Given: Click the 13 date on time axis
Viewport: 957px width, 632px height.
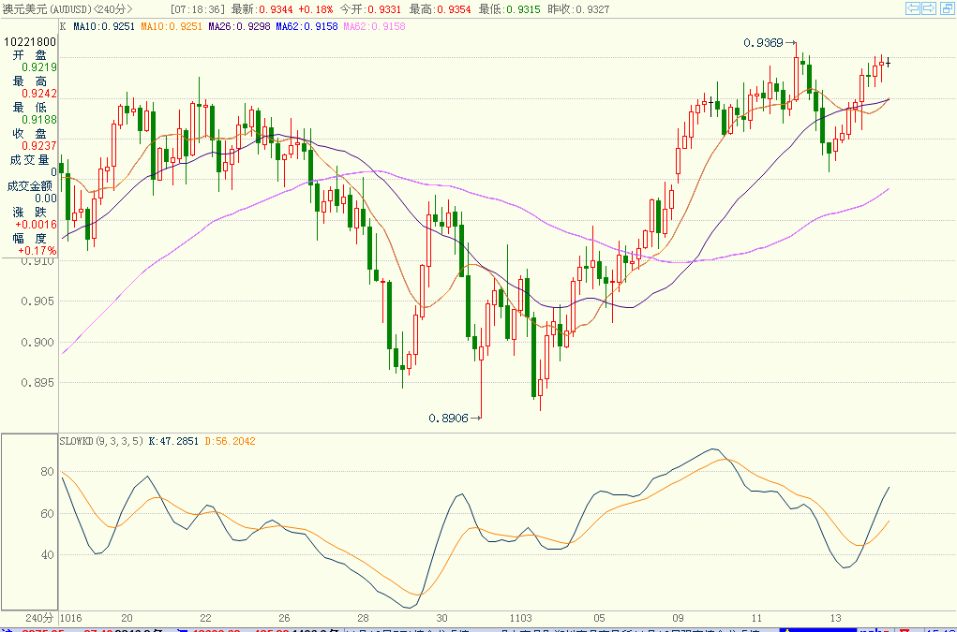Looking at the screenshot, I should pos(835,618).
